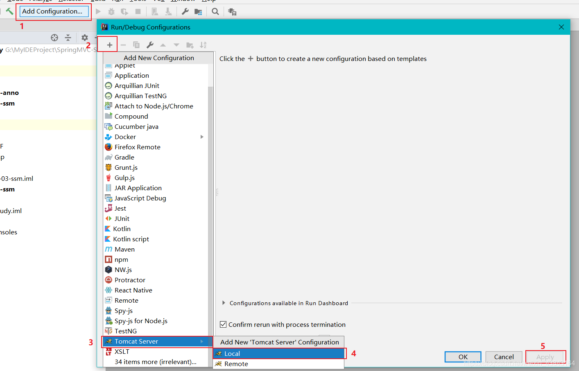This screenshot has height=371, width=579.
Task: Select React Native entry
Action: click(x=156, y=290)
